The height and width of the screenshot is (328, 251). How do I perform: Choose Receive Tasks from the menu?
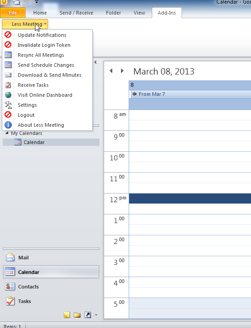(47, 85)
